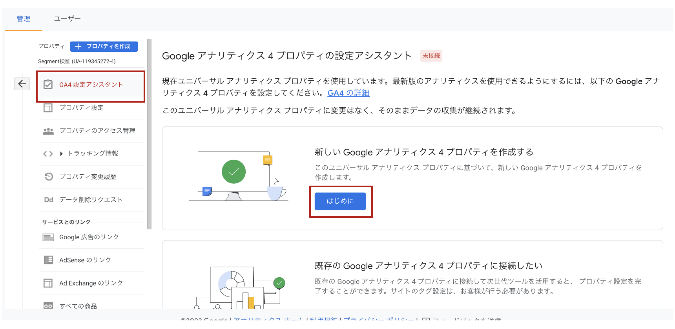The width and height of the screenshot is (675, 329).
Task: Open GA4 設定アシスタント menu item
Action: pos(91,85)
